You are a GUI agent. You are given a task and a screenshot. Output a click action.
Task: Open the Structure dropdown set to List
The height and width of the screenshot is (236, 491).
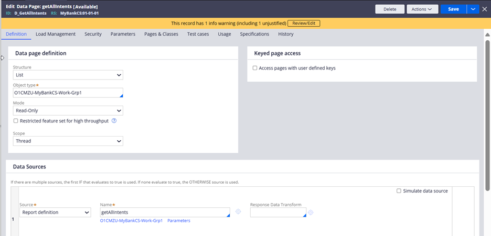click(68, 75)
